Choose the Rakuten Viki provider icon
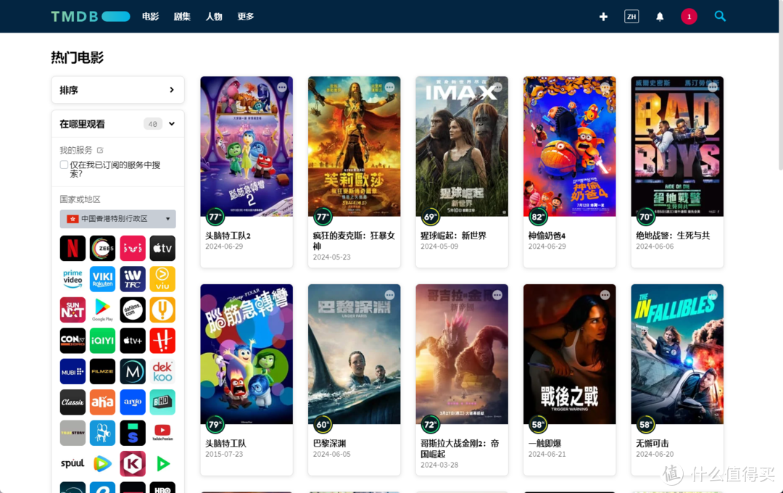 (103, 278)
